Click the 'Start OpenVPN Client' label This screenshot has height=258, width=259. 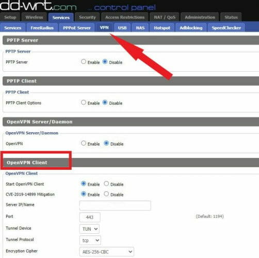pos(25,184)
